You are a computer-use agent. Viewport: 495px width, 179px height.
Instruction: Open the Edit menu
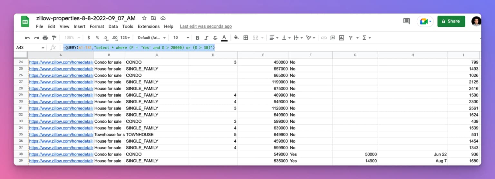click(51, 26)
